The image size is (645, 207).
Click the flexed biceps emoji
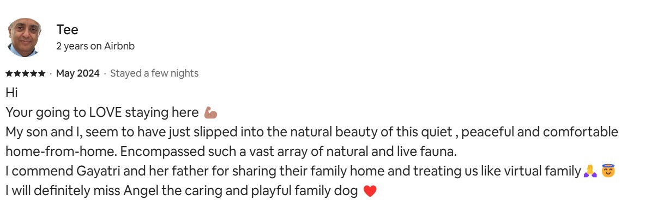211,112
